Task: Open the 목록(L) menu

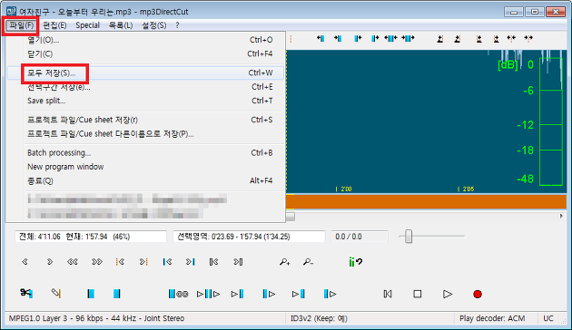Action: coord(121,25)
